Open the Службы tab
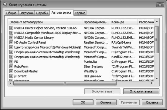The width and height of the screenshot is (167, 110). pyautogui.click(x=42, y=13)
